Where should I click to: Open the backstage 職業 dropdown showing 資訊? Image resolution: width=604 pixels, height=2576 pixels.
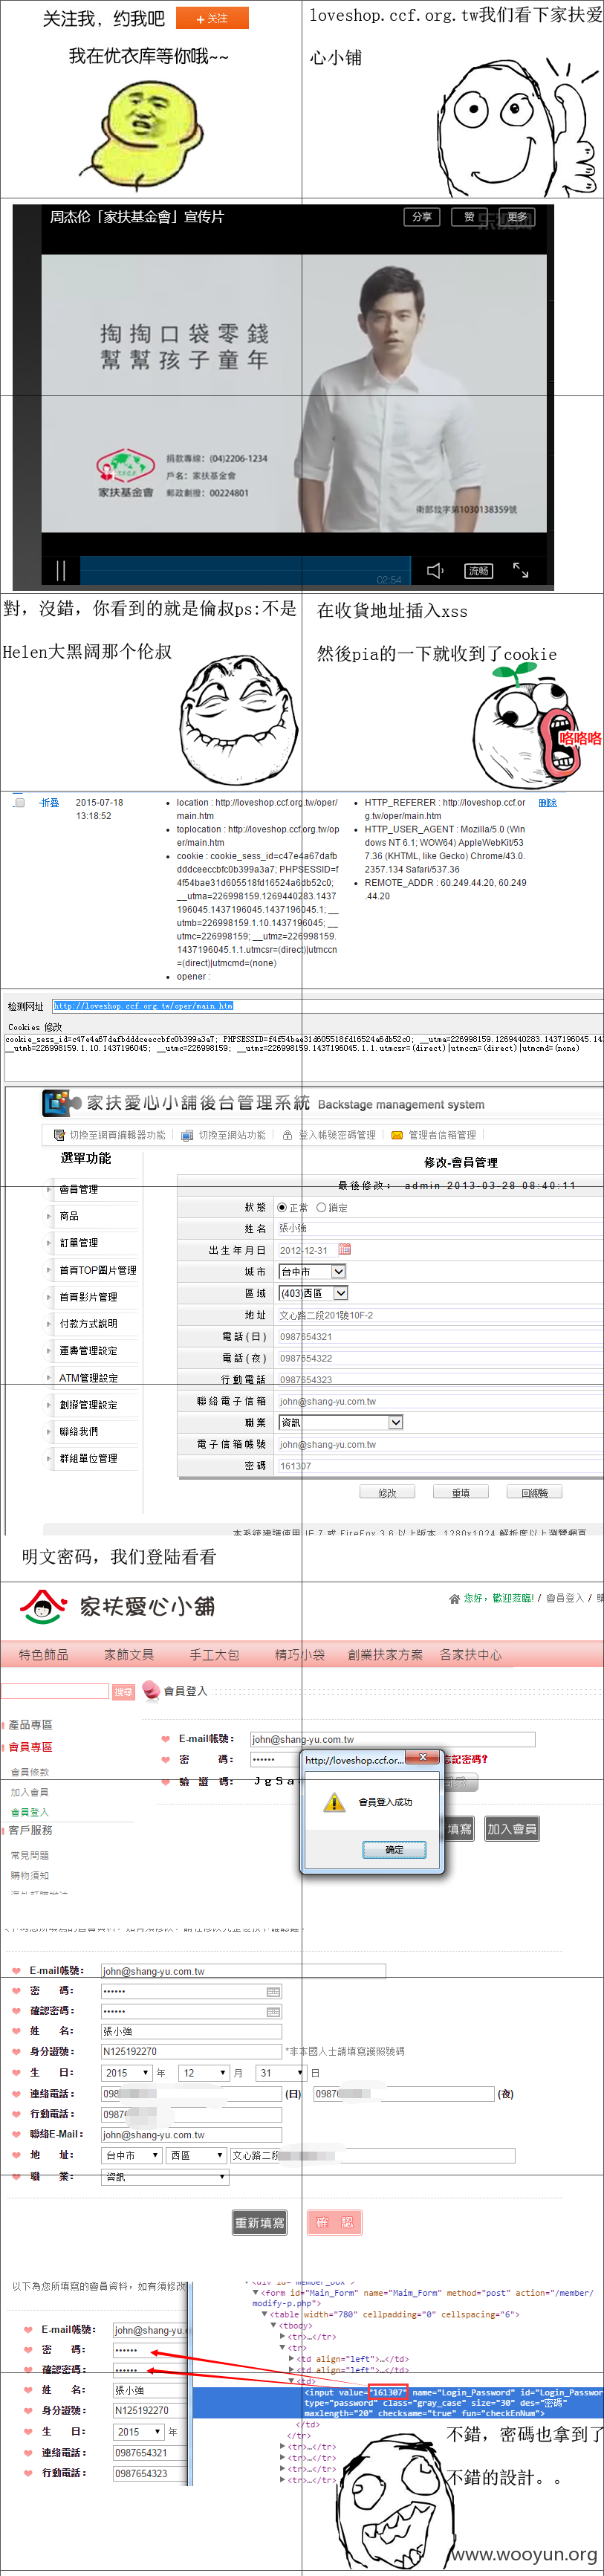340,1422
